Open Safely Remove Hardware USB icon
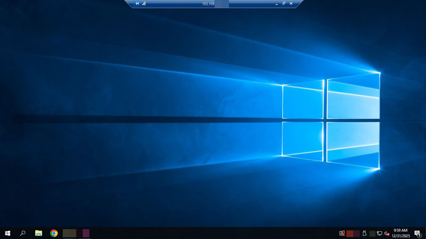426x239 pixels. coord(365,233)
